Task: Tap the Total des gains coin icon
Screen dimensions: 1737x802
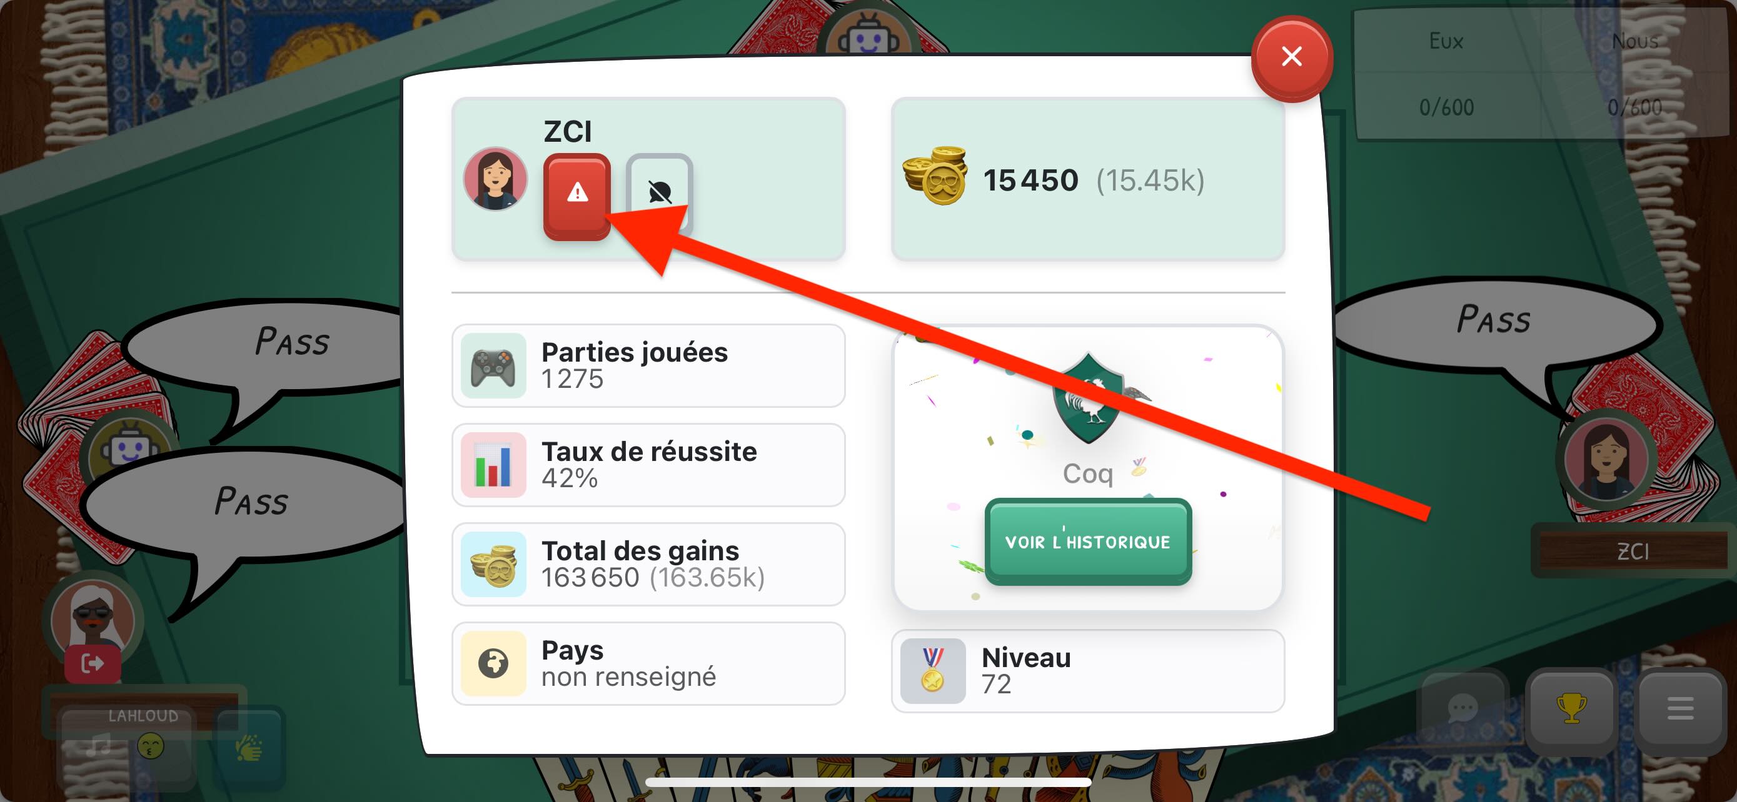Action: click(x=493, y=564)
